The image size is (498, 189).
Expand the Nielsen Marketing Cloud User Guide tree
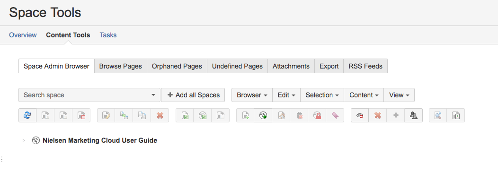[x=24, y=140]
